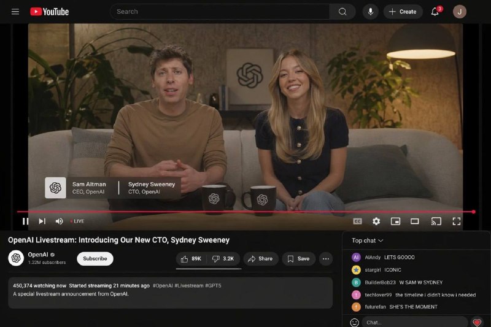Click the search magnifier button
Screen dimensions: 491x327
pyautogui.click(x=342, y=12)
